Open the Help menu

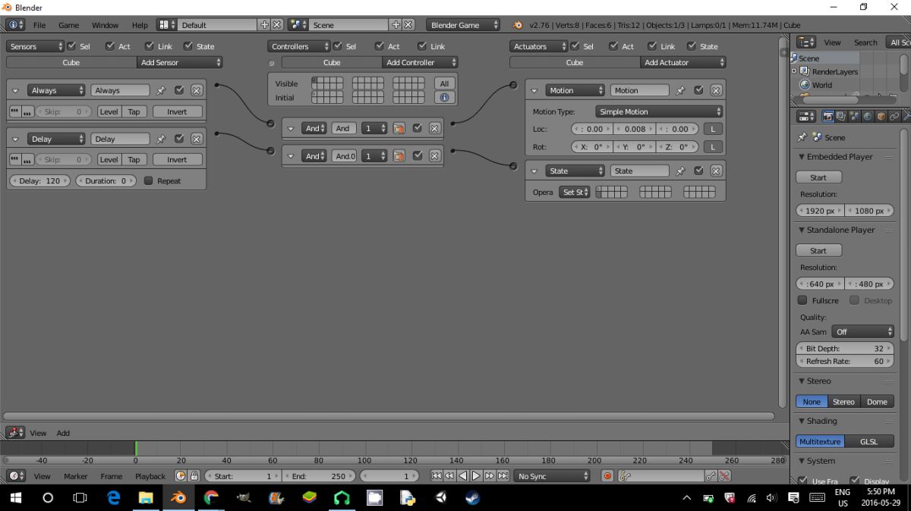140,25
